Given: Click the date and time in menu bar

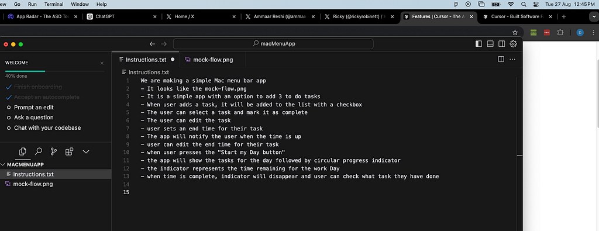Looking at the screenshot, I should [570, 4].
